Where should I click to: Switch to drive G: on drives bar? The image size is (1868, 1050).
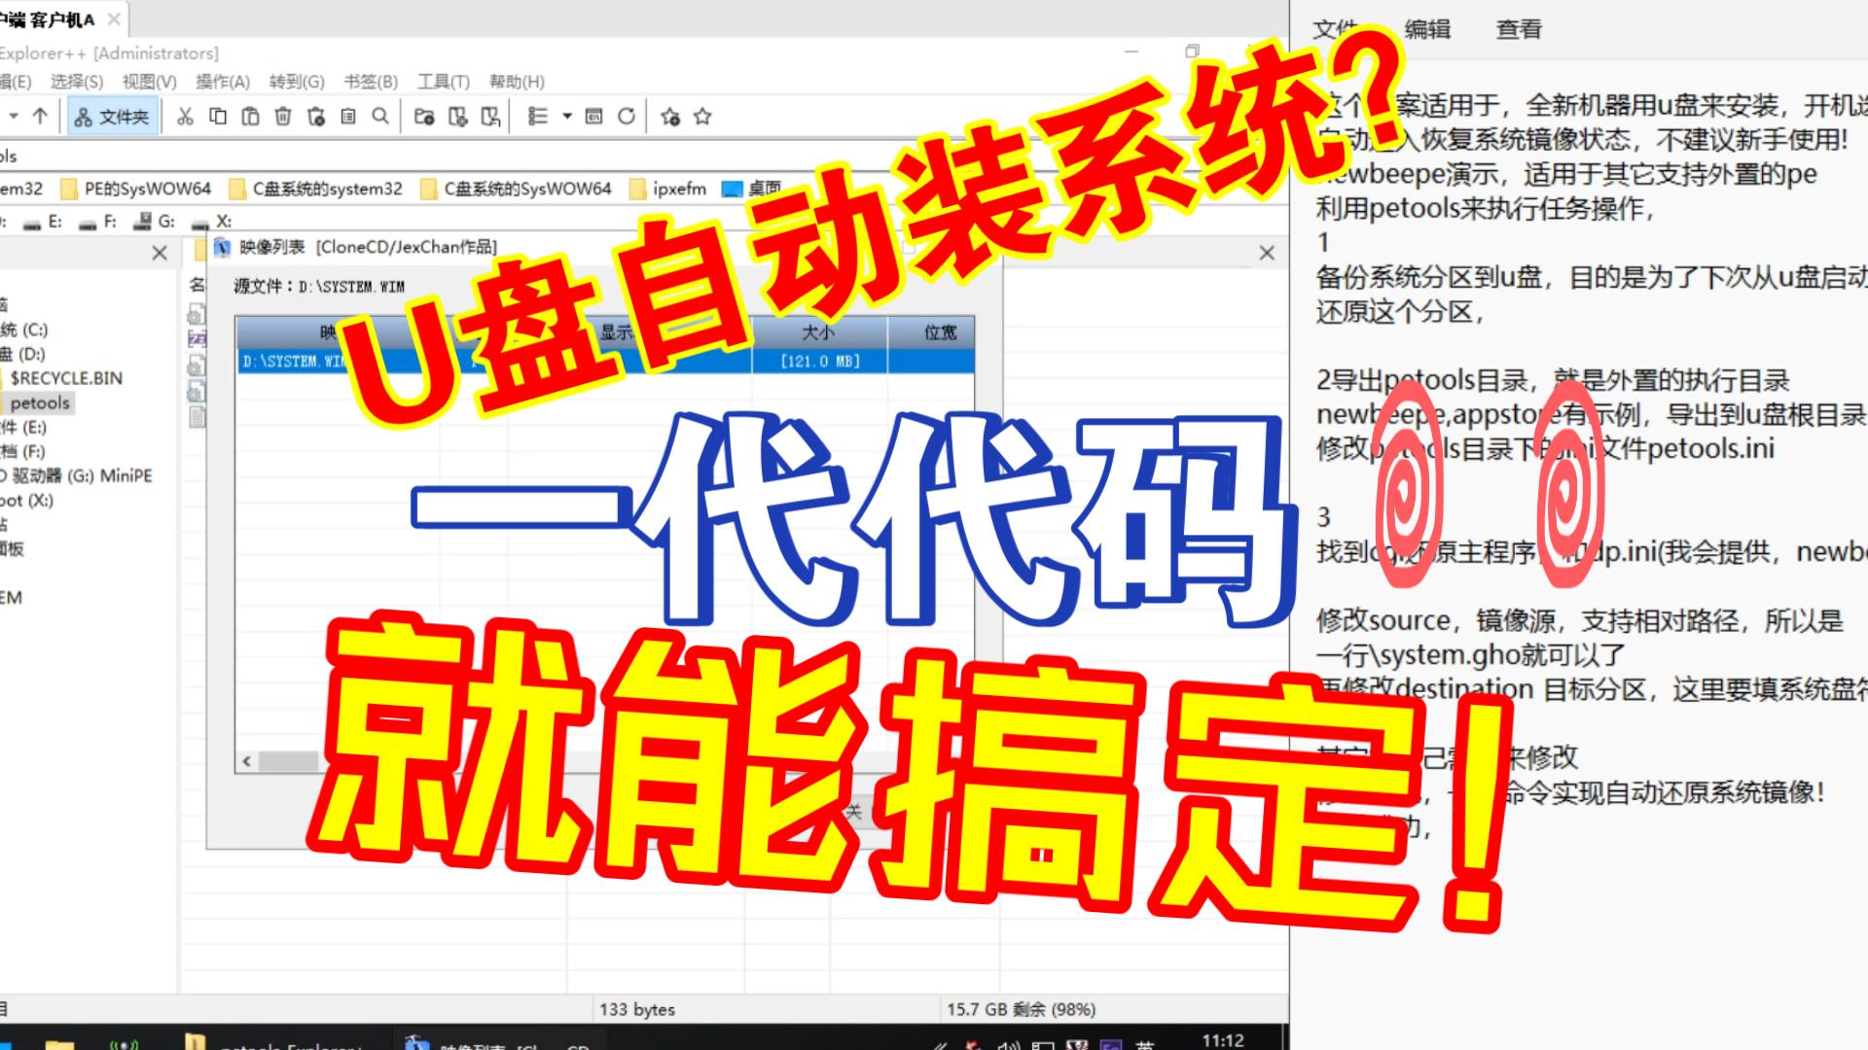point(155,222)
